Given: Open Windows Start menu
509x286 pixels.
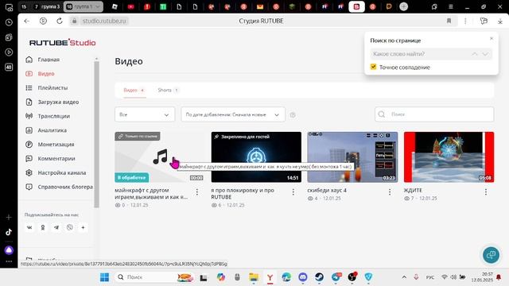Looking at the screenshot, I should 104,277.
